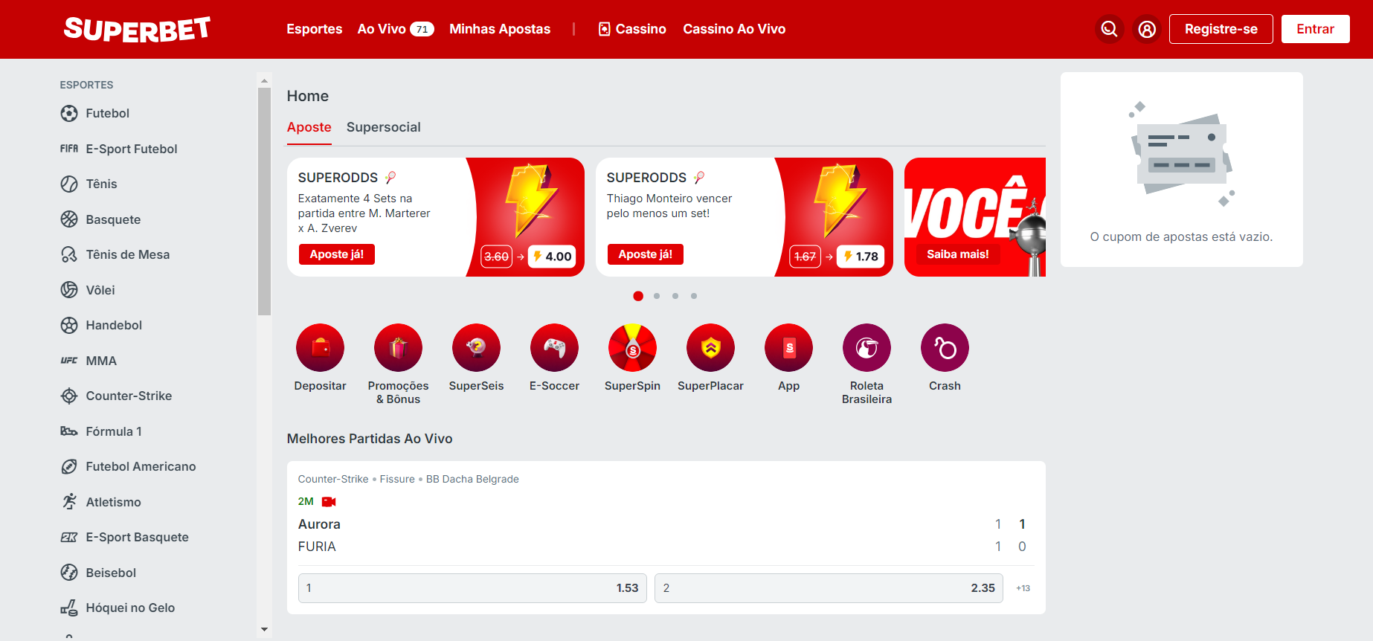Click the sidebar scroll down arrow
This screenshot has width=1373, height=641.
264,630
